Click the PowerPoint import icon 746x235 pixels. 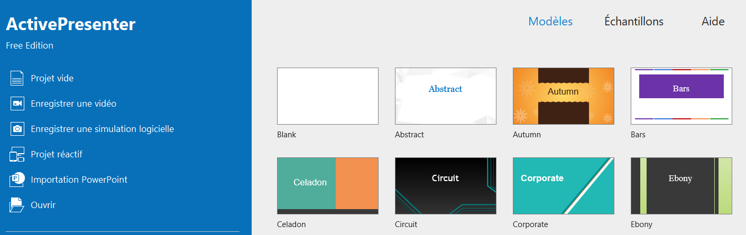click(x=17, y=180)
